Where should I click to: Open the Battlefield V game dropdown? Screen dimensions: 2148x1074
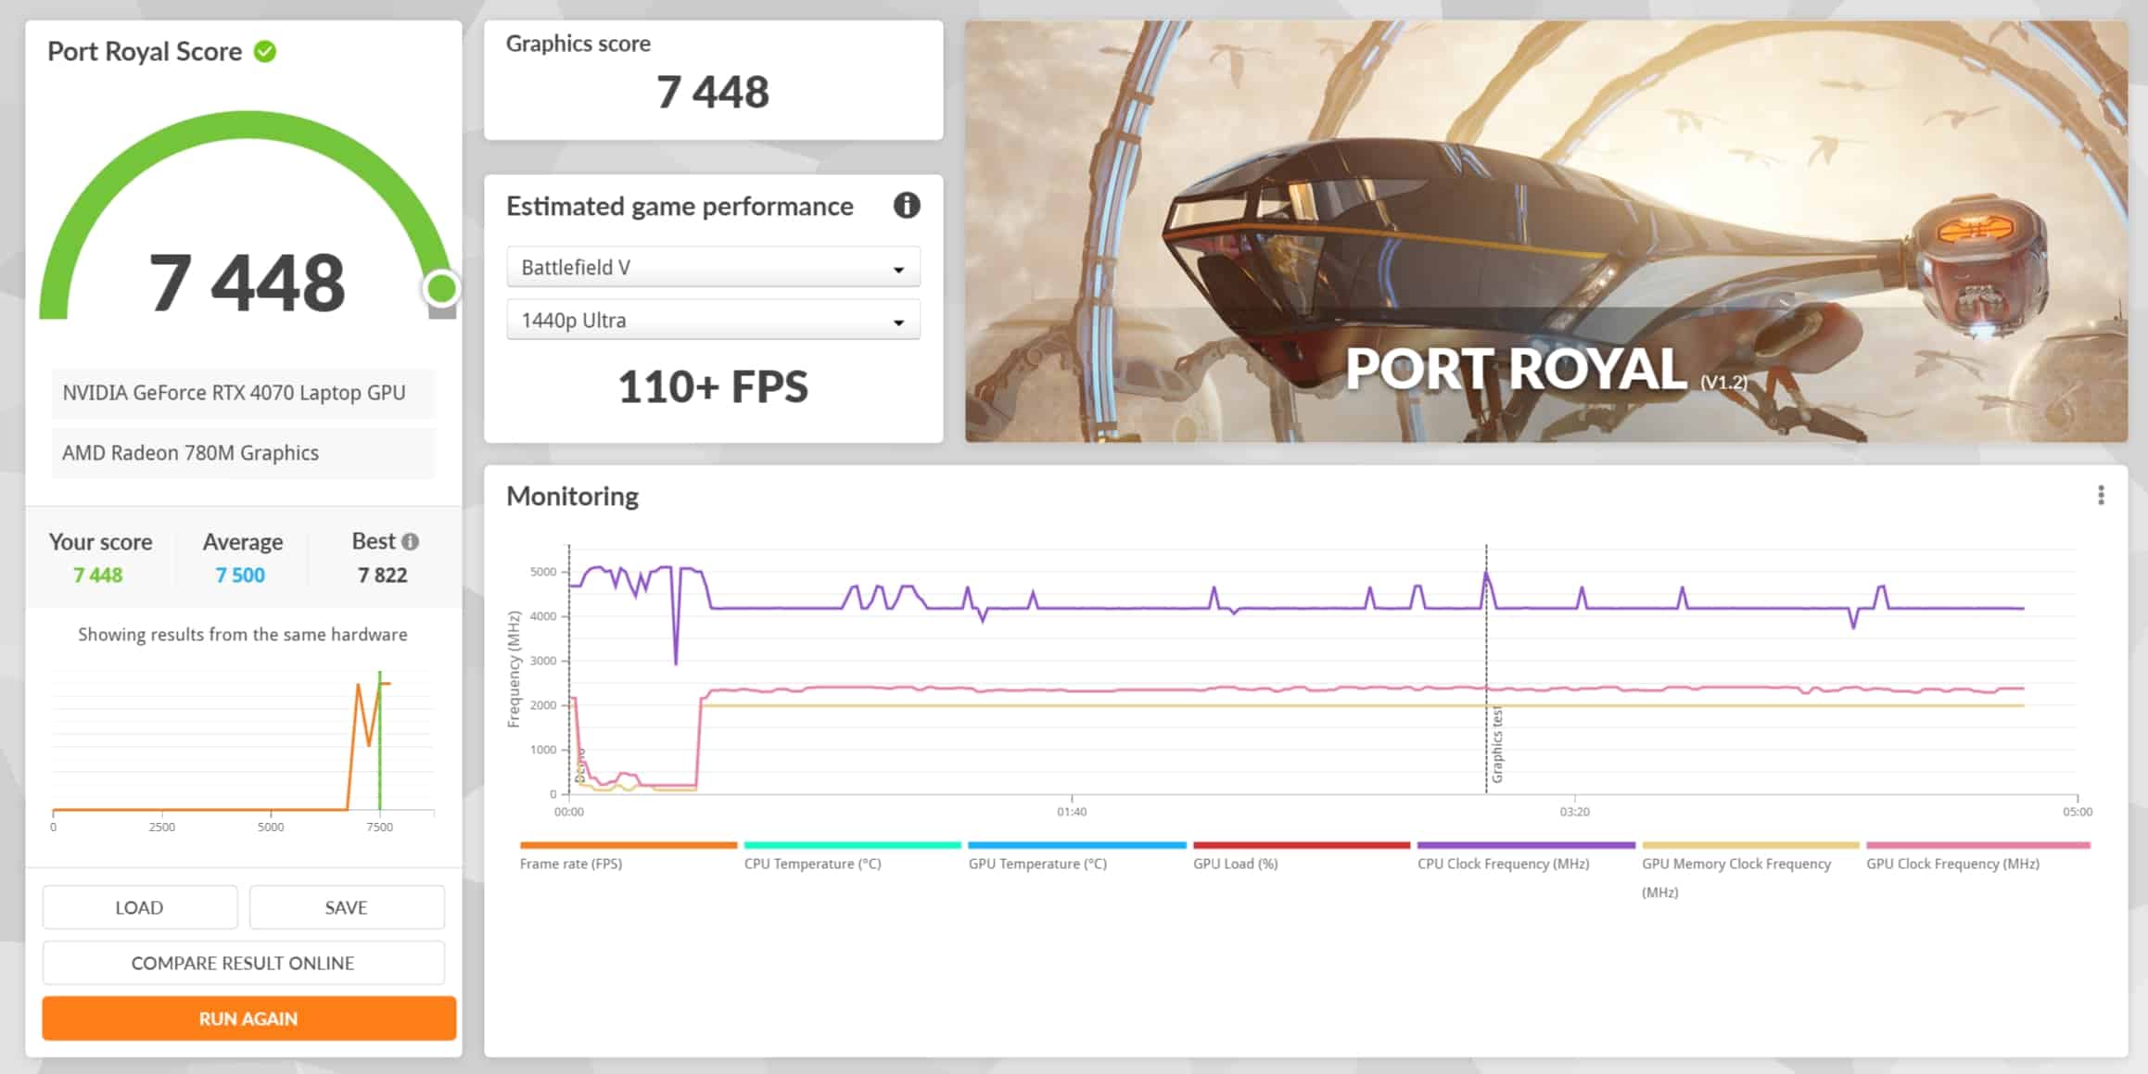(x=713, y=268)
